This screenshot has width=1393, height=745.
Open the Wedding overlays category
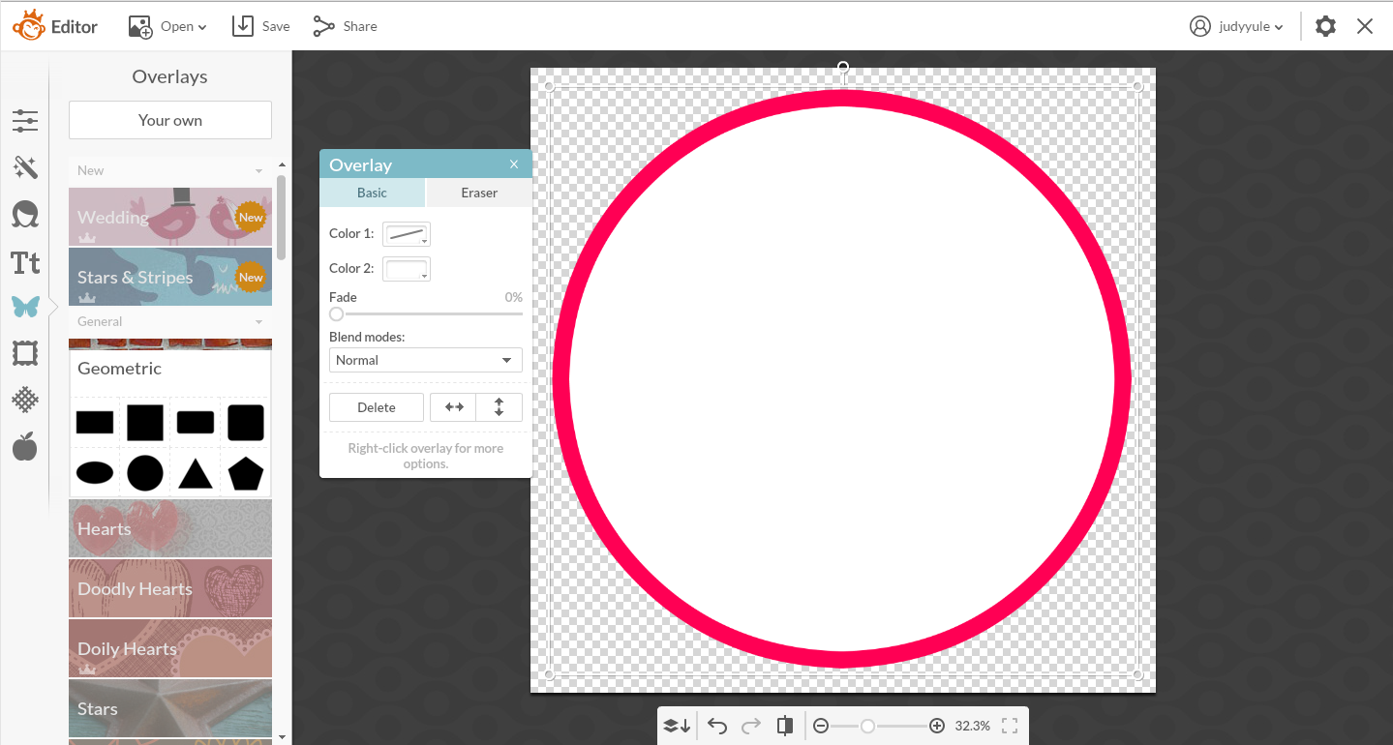point(170,216)
